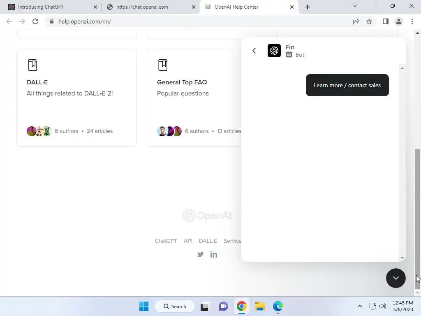The image size is (421, 316).
Task: Click the taskbar Search box
Action: click(175, 306)
